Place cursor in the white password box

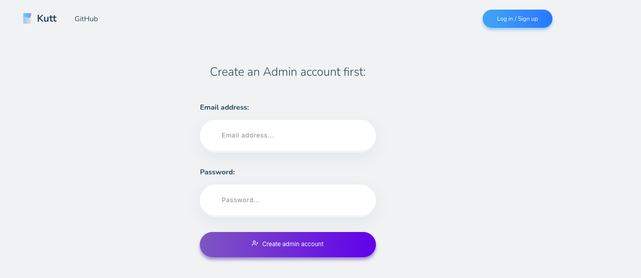287,200
